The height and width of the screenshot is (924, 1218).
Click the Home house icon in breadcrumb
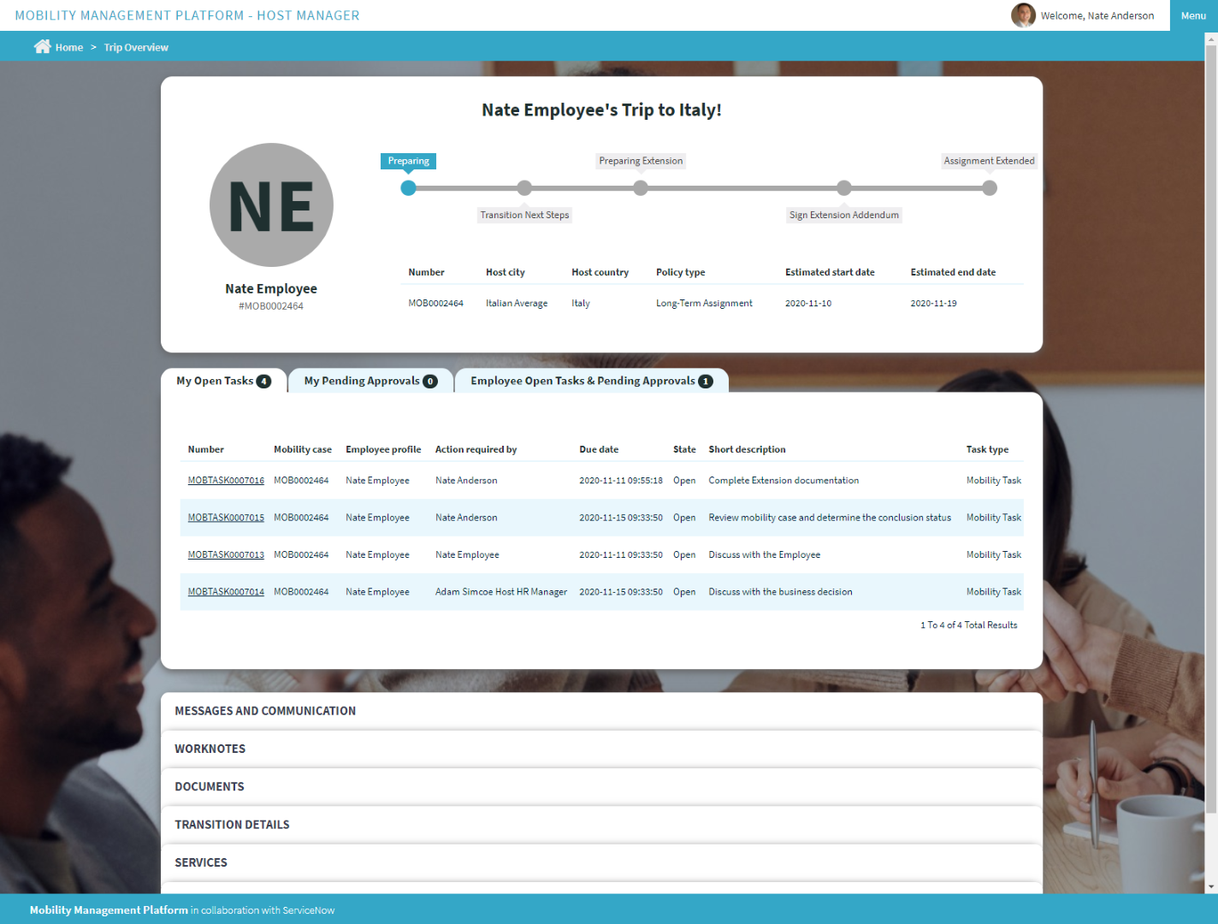42,47
